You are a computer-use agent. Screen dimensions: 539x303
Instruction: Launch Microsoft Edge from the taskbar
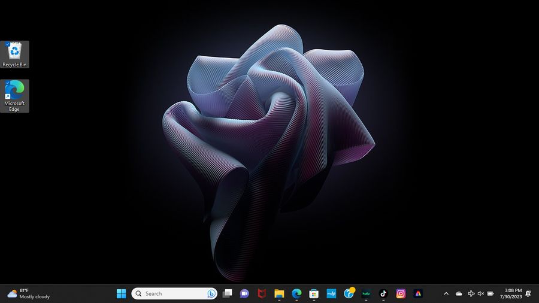point(296,294)
